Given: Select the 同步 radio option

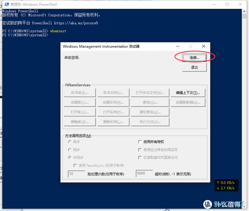Looking at the screenshot, I should [70, 150].
